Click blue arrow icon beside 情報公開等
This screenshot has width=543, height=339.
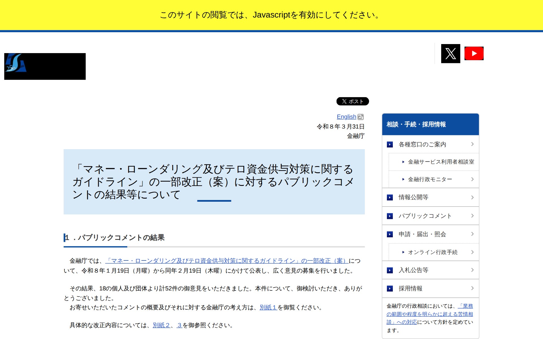click(390, 197)
